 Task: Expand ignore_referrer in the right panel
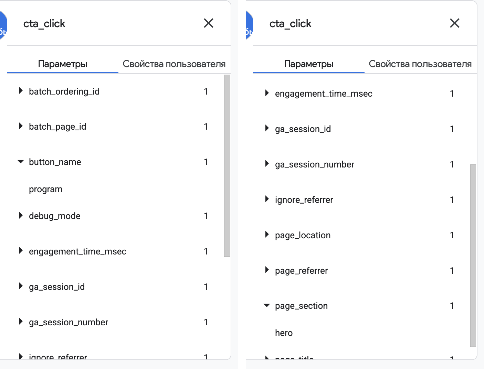267,199
